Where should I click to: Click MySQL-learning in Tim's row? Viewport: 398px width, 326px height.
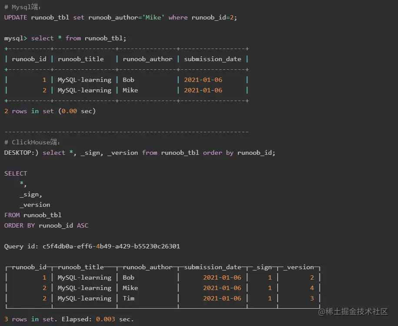(x=85, y=298)
